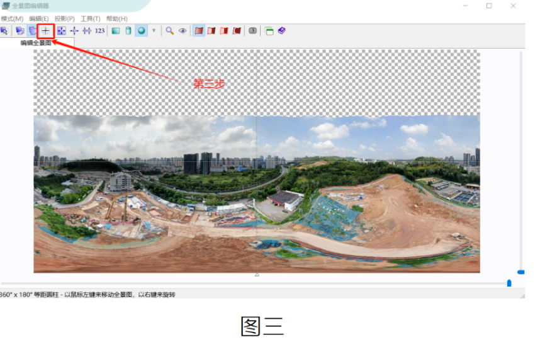Switch to edit individual images mode
Image resolution: width=545 pixels, height=349 pixels.
[20, 31]
